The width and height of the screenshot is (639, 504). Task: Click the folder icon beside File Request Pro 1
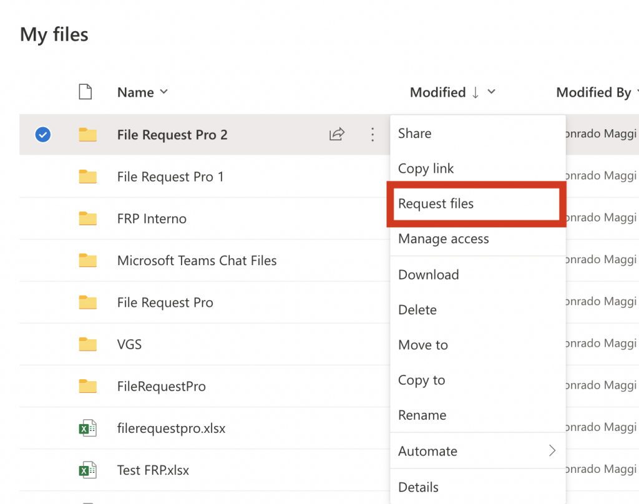pos(87,176)
